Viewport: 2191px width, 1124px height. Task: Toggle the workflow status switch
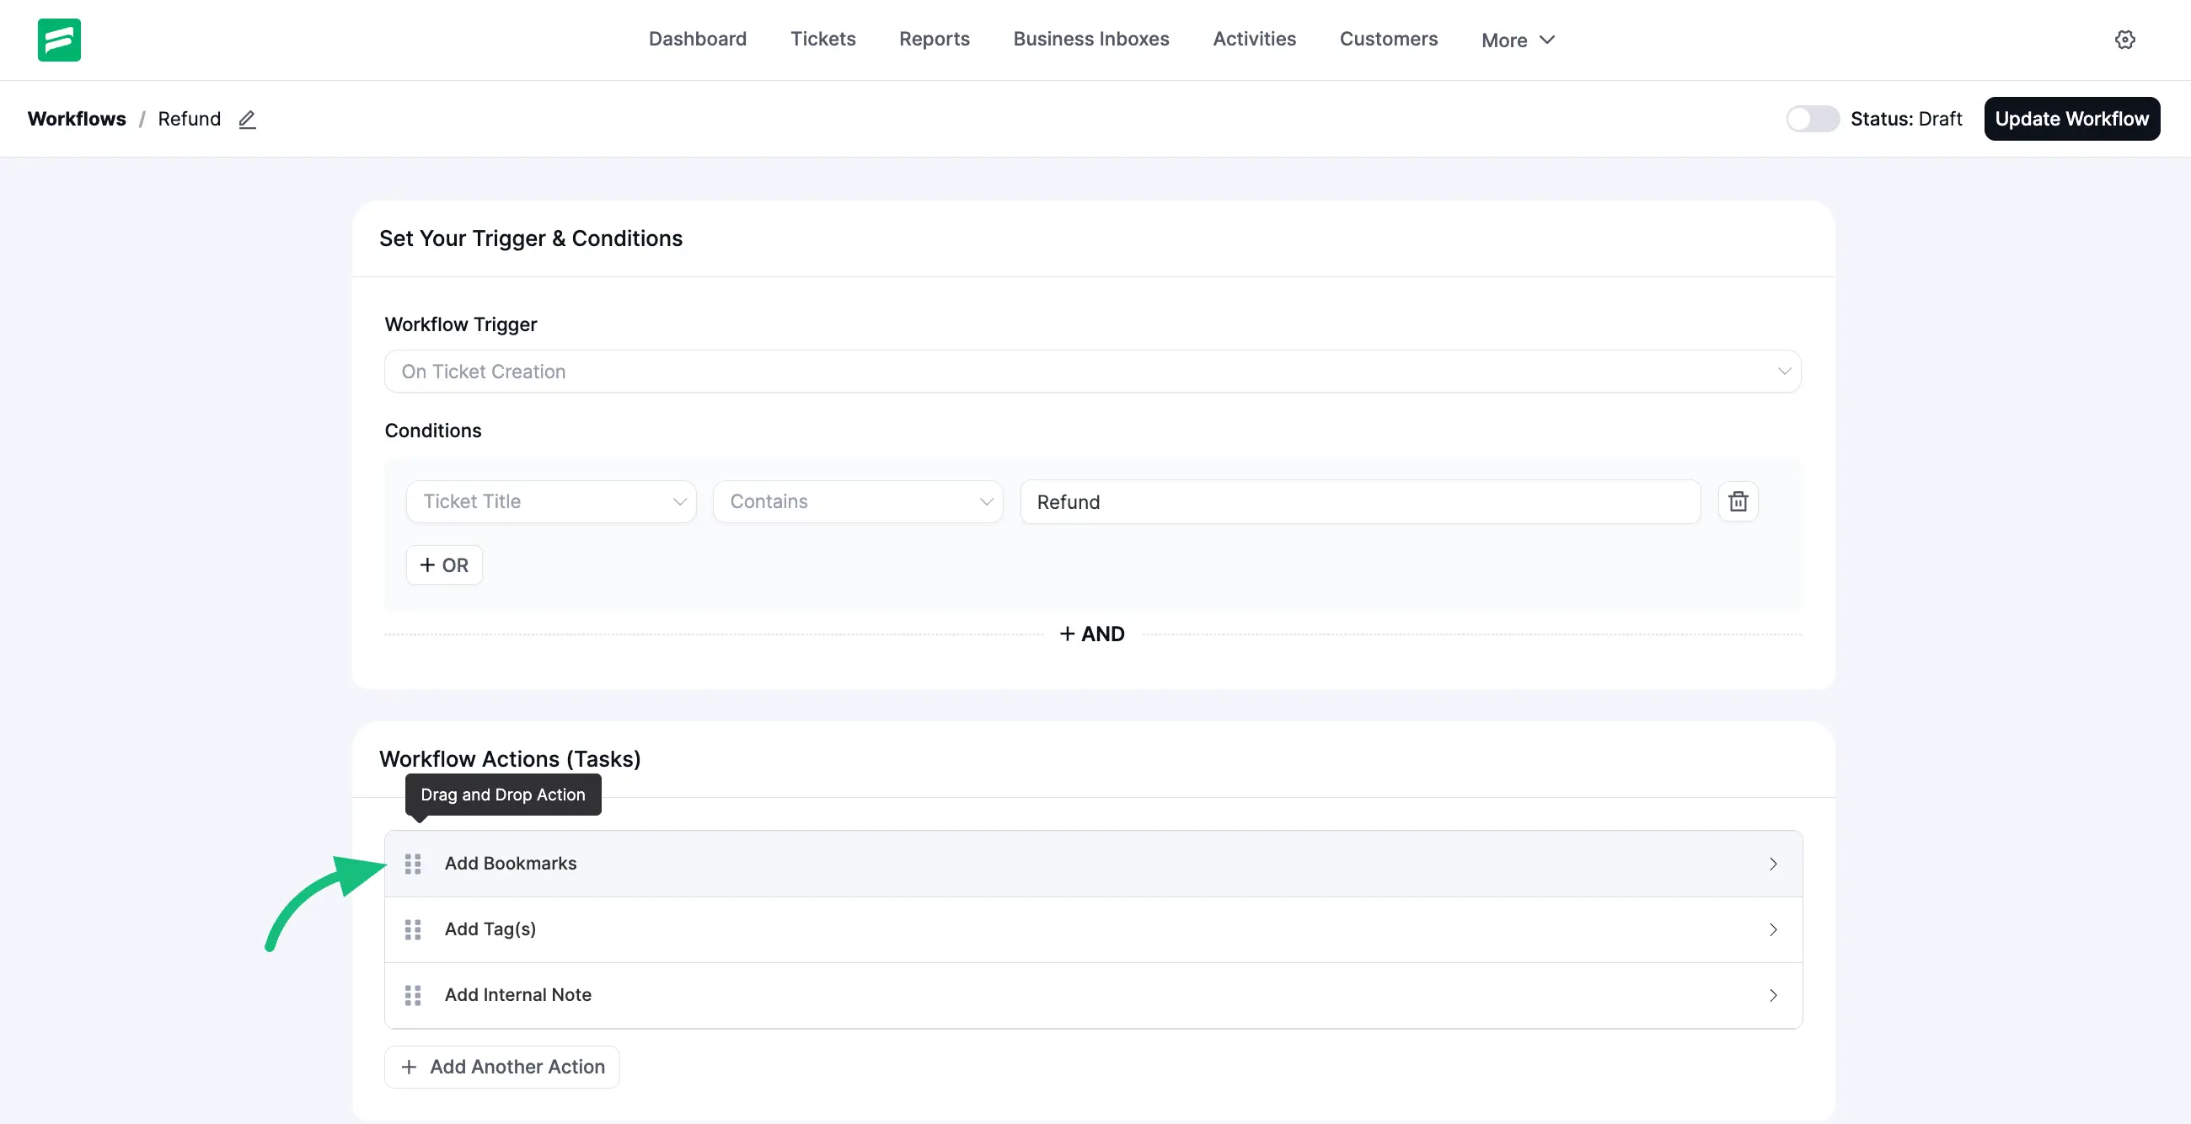pyautogui.click(x=1813, y=119)
